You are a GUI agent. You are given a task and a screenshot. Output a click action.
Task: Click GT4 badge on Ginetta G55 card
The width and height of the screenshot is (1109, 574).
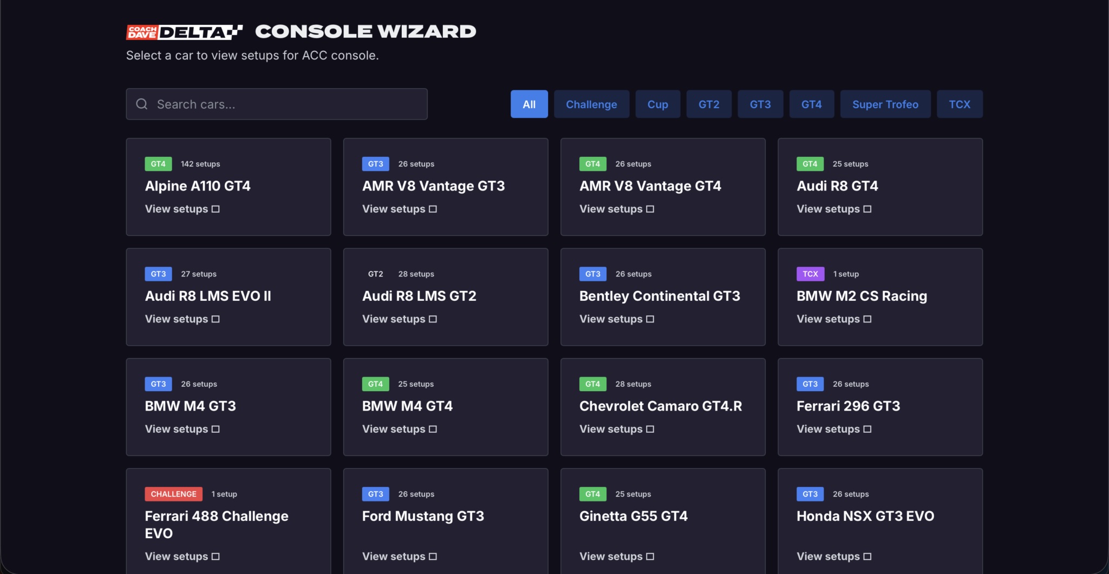click(592, 494)
